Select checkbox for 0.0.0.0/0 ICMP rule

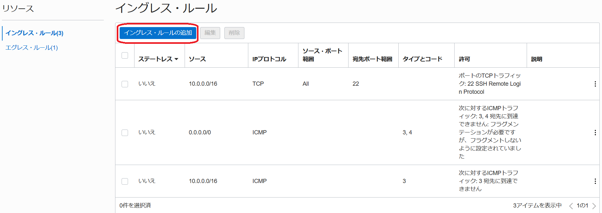point(125,133)
